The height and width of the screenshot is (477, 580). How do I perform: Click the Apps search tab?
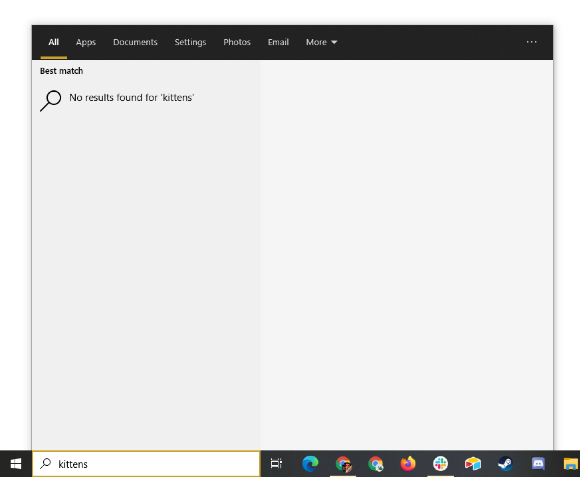[x=86, y=42]
